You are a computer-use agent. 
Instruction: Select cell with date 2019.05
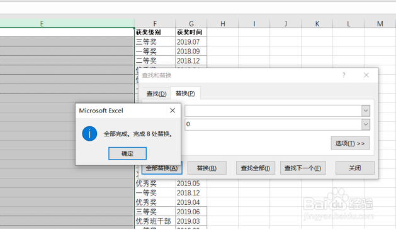[x=191, y=183]
